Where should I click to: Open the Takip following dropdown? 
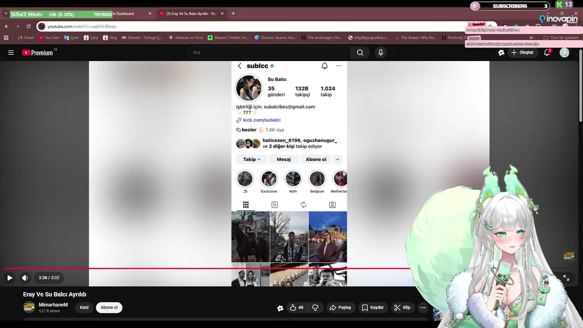pos(251,159)
